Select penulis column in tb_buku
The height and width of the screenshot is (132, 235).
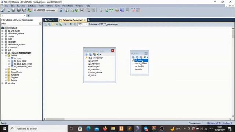[138, 69]
